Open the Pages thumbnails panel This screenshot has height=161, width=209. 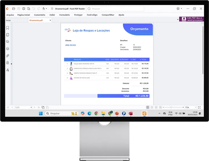tap(8, 35)
